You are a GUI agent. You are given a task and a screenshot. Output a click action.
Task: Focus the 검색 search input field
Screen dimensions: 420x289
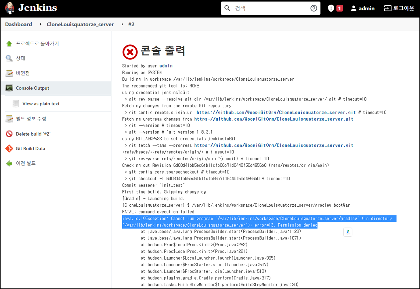coord(270,8)
